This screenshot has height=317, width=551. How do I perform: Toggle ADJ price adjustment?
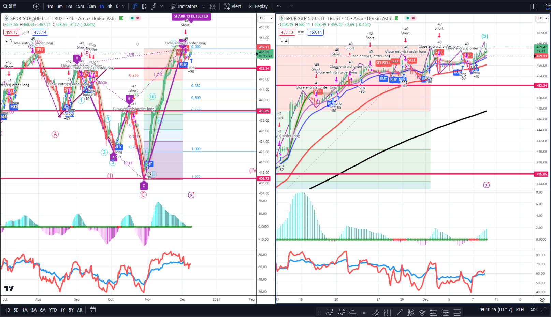pyautogui.click(x=534, y=310)
